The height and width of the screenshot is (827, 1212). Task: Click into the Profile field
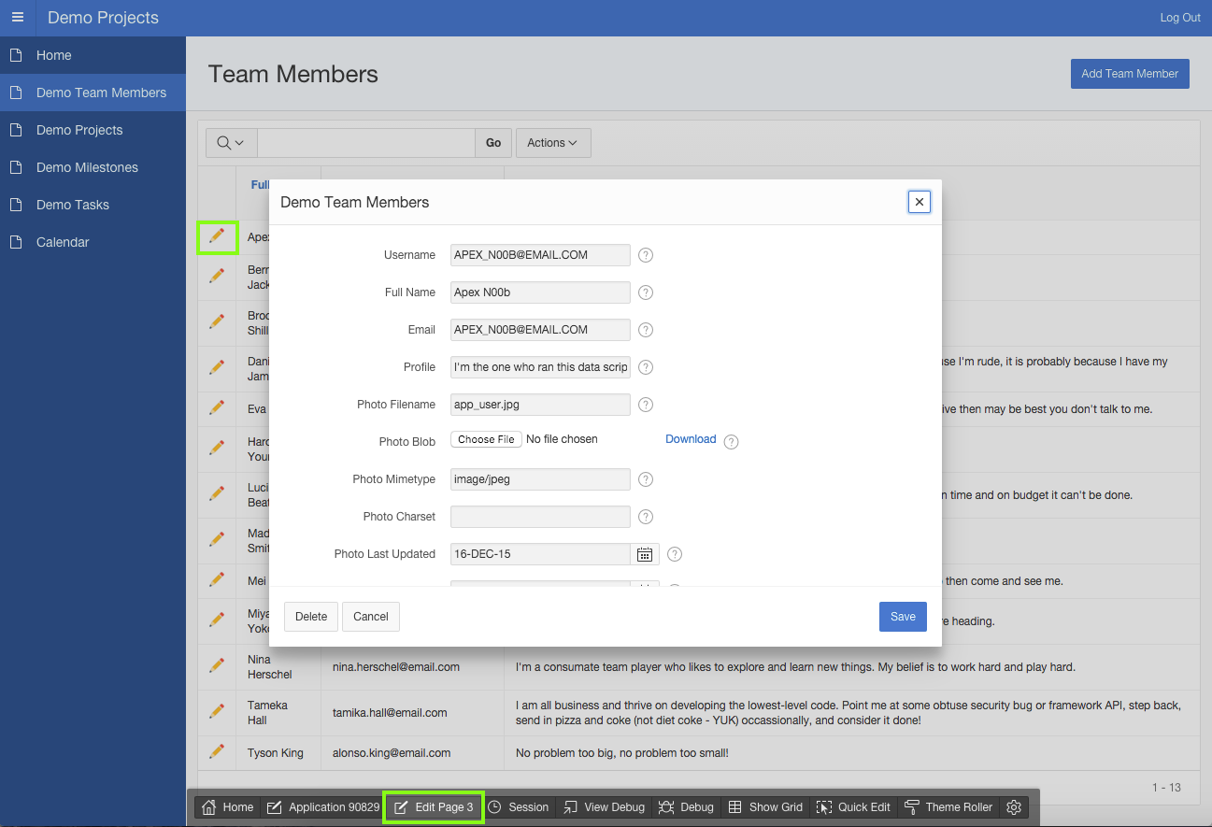point(540,367)
